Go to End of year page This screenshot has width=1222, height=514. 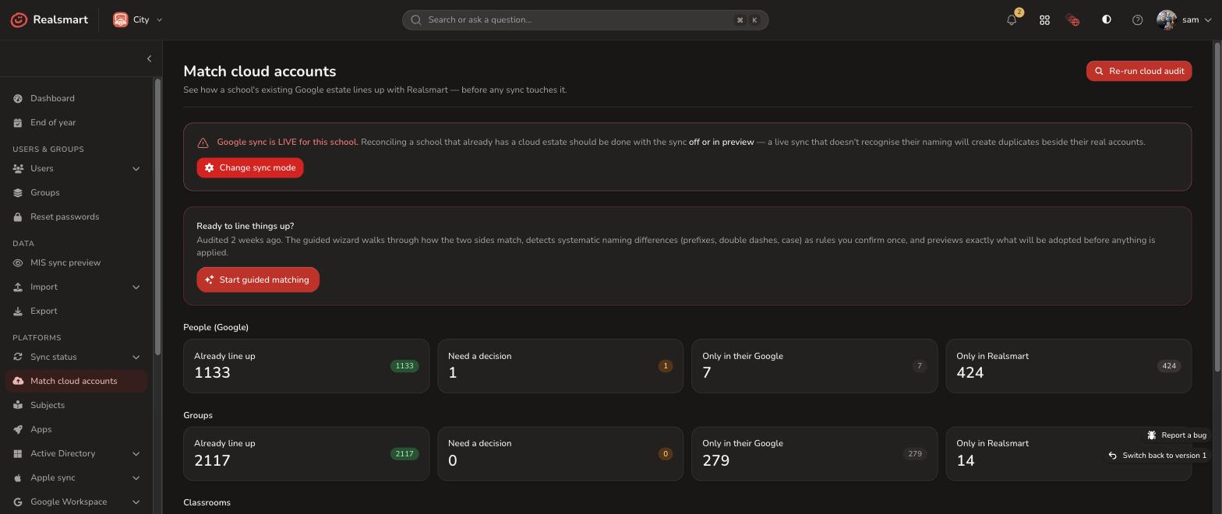(x=76, y=122)
